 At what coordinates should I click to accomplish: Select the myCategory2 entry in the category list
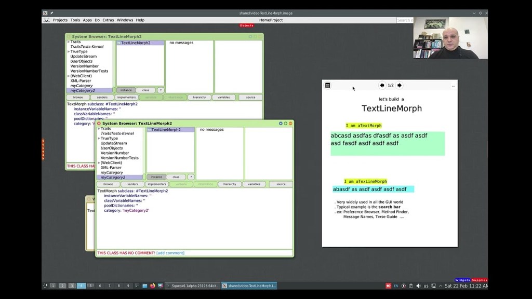tap(112, 177)
